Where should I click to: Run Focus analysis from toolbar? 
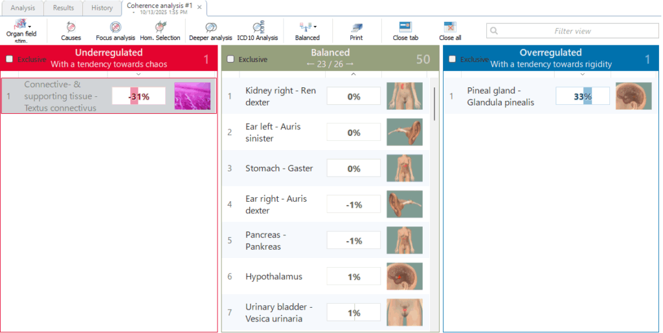115,30
